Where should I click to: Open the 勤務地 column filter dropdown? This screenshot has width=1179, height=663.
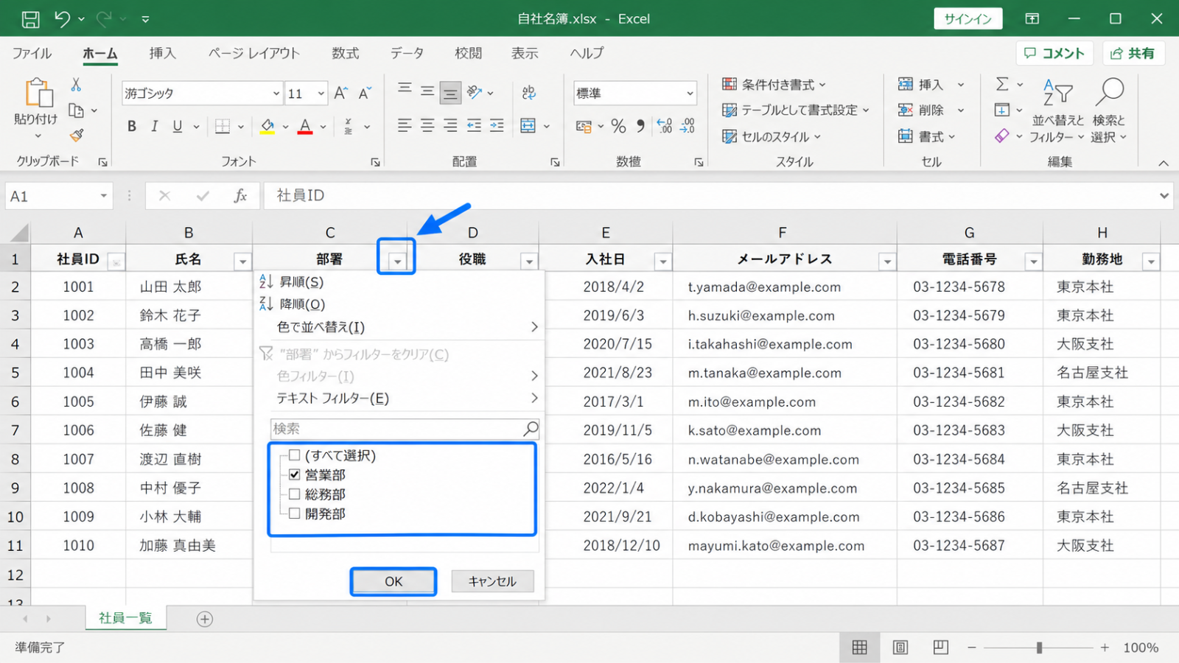point(1150,261)
